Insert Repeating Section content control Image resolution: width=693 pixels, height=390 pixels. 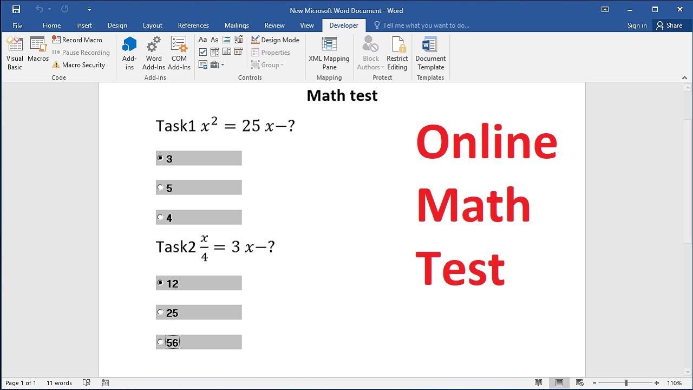[x=203, y=65]
